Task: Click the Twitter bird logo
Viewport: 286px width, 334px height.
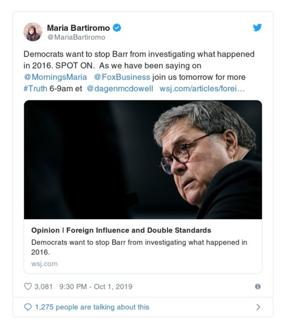Action: tap(257, 28)
